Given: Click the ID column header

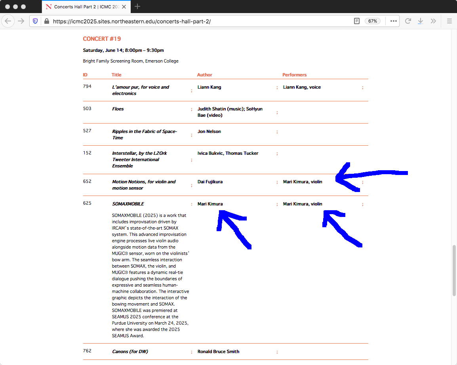Looking at the screenshot, I should pos(85,75).
